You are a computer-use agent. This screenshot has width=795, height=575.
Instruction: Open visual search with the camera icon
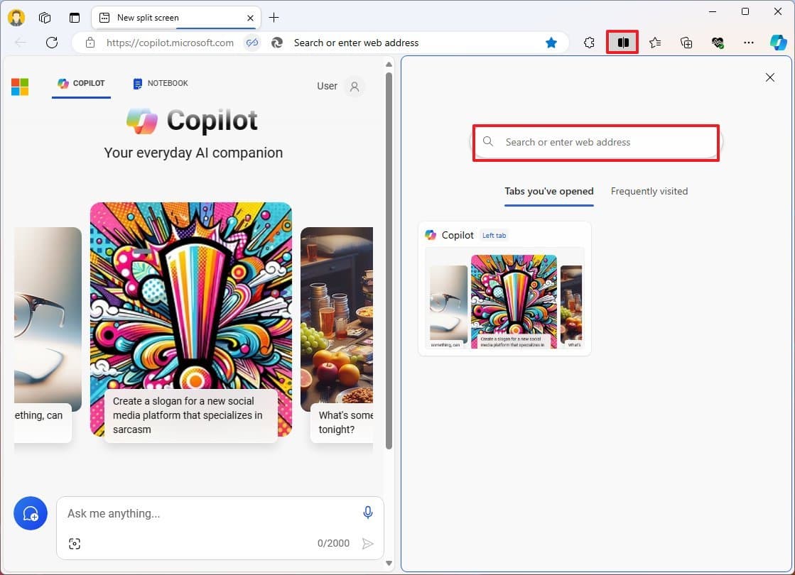pos(75,543)
